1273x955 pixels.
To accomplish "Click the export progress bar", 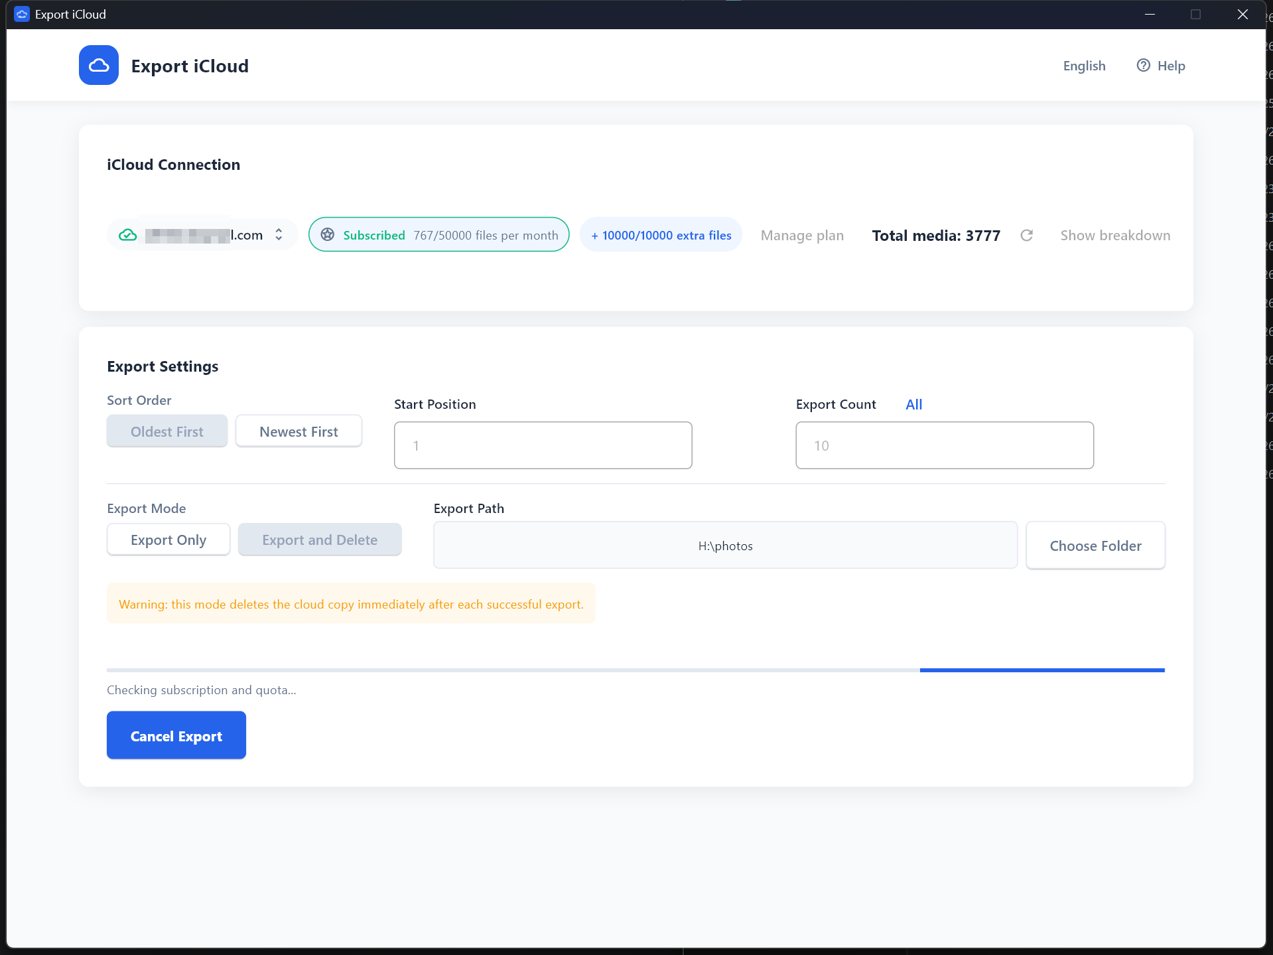I will click(636, 670).
